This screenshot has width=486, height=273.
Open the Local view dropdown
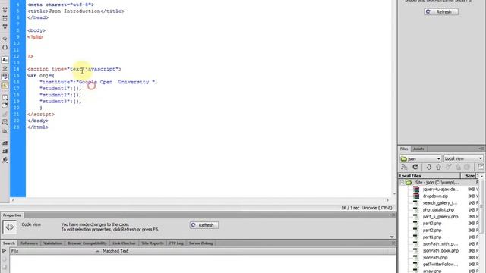463,158
